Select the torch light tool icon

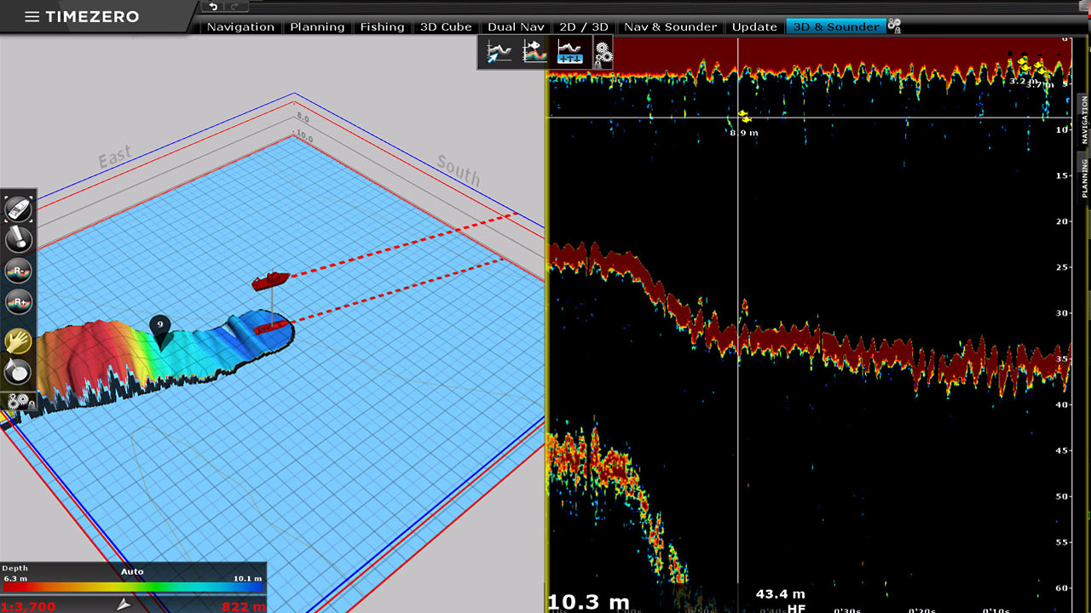[19, 371]
